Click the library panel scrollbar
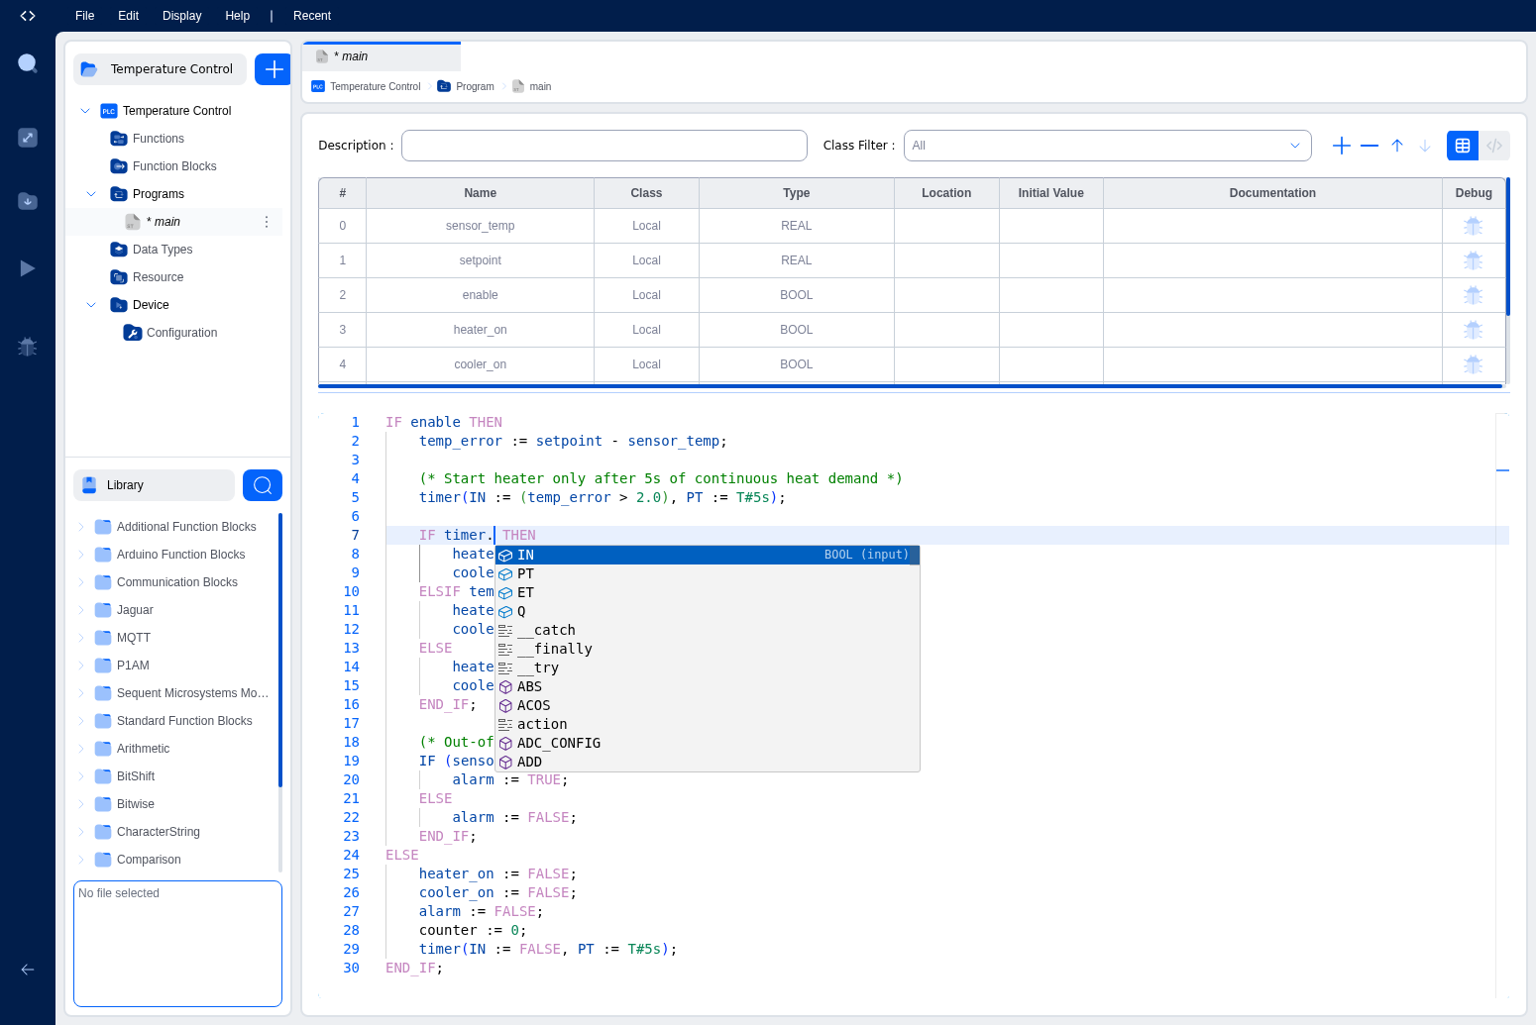 click(280, 650)
